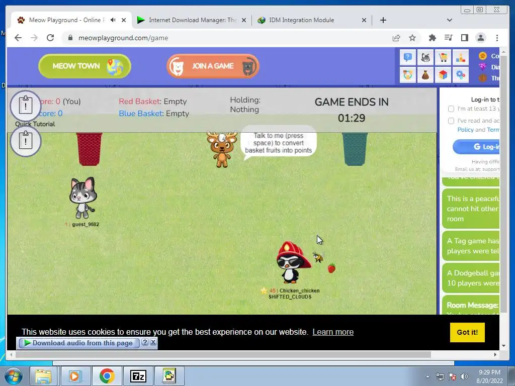The height and width of the screenshot is (386, 515).
Task: Check the I'm at least 13 box
Action: [x=451, y=109]
